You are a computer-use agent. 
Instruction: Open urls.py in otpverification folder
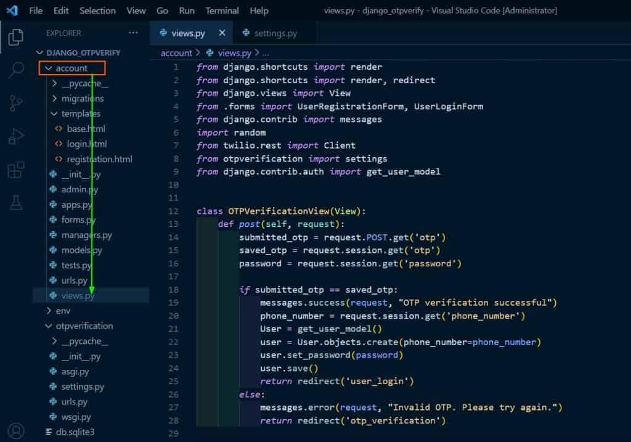coord(74,402)
